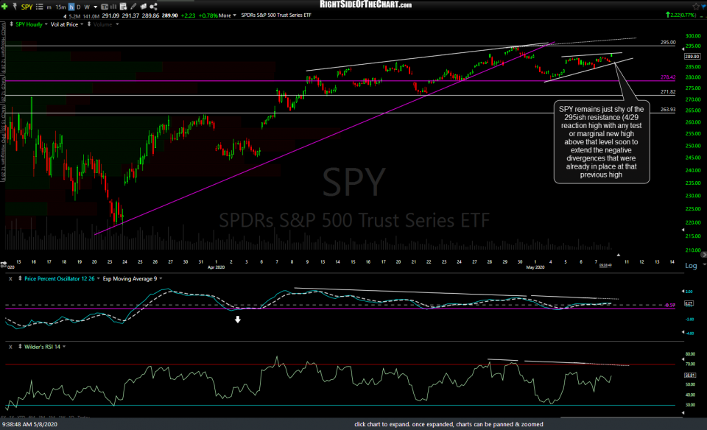Open the chart notes icon

(123, 6)
